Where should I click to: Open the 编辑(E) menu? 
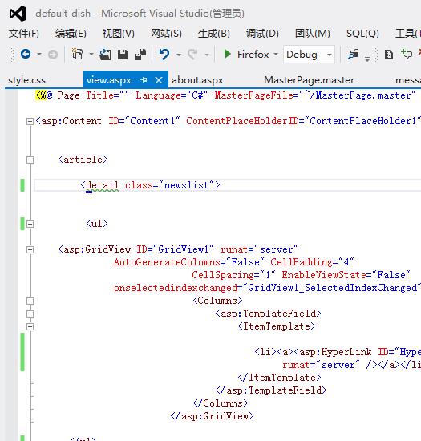click(x=71, y=34)
